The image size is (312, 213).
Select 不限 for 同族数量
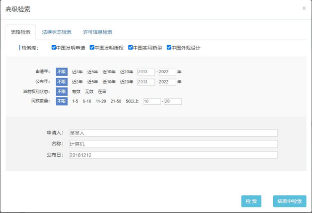[61, 101]
